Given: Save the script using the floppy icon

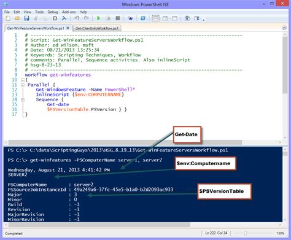Looking at the screenshot, I should coord(26,18).
